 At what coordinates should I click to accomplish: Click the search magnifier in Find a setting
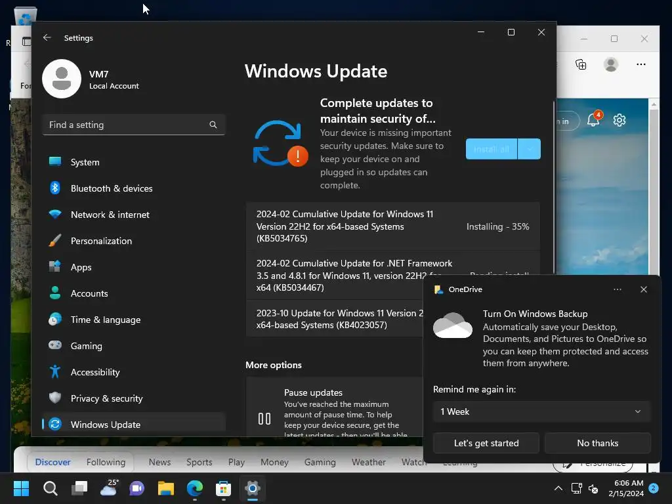pos(213,125)
